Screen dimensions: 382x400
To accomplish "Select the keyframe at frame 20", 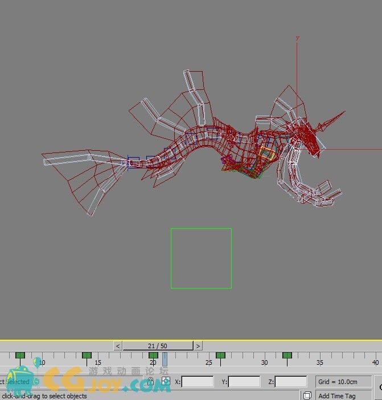I will point(153,356).
